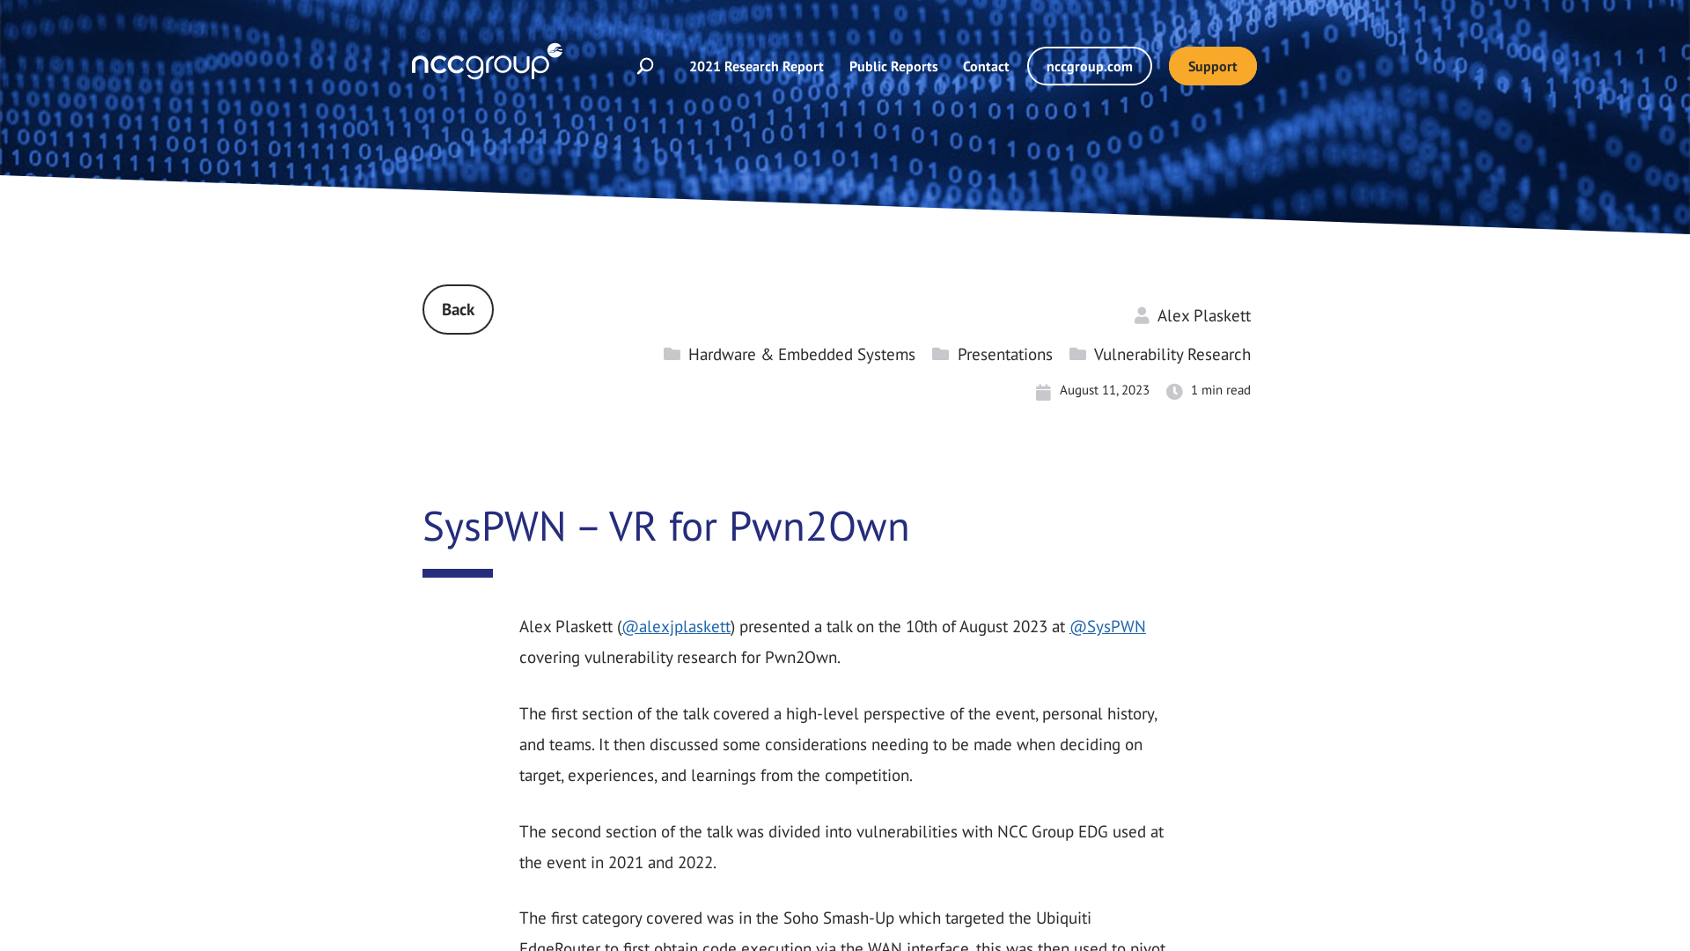Click the Hardware & Embedded Systems category icon
This screenshot has height=951, width=1690.
pyautogui.click(x=672, y=353)
